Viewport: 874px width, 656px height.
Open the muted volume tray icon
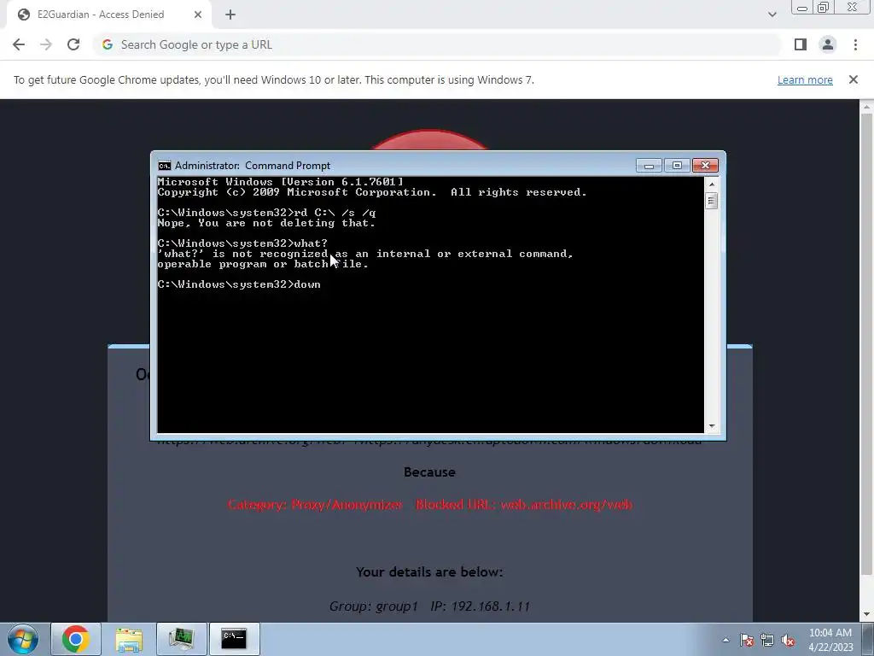coord(788,640)
